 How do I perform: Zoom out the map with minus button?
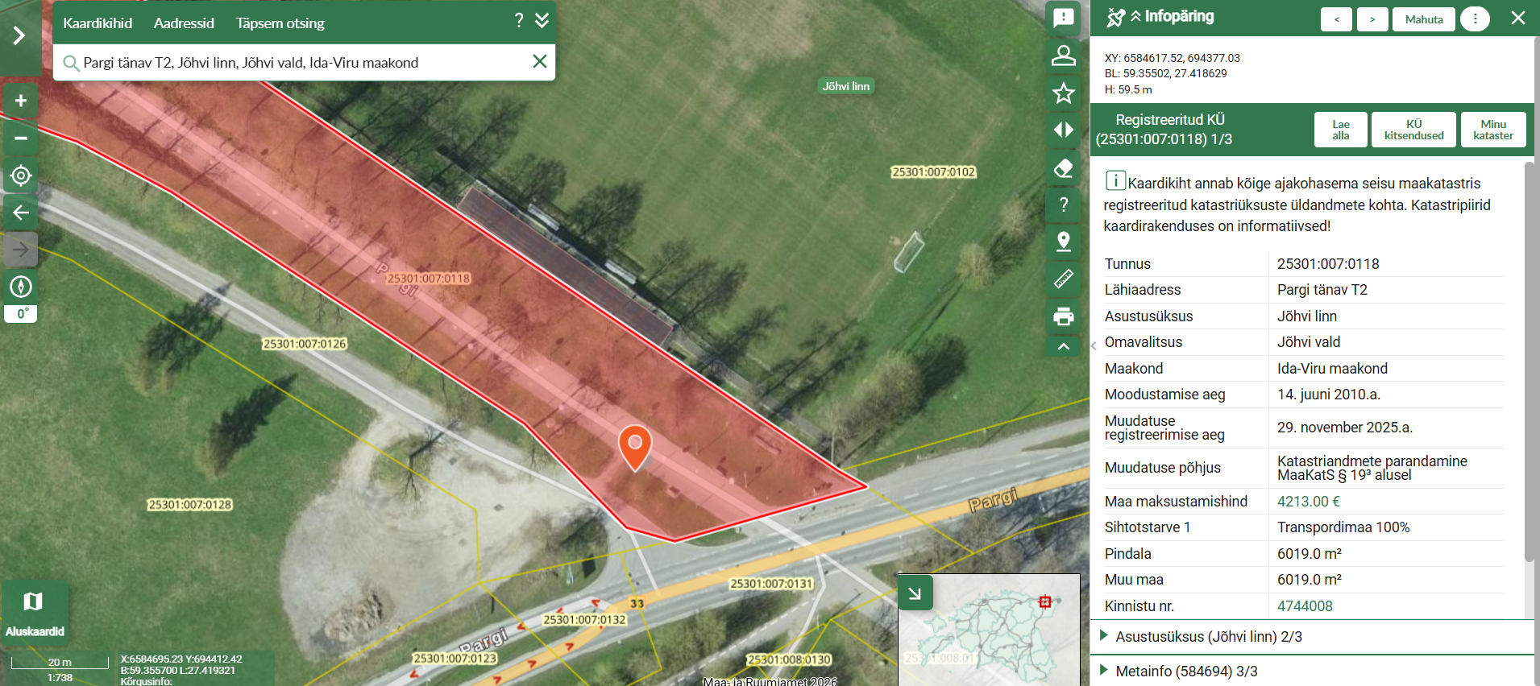pos(21,138)
